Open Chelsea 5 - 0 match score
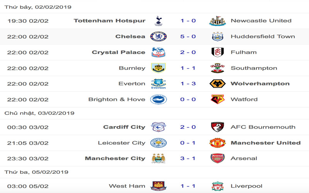Viewport: 309px width, 193px height. click(188, 37)
